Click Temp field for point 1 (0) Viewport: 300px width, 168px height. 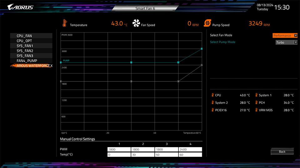pos(119,155)
